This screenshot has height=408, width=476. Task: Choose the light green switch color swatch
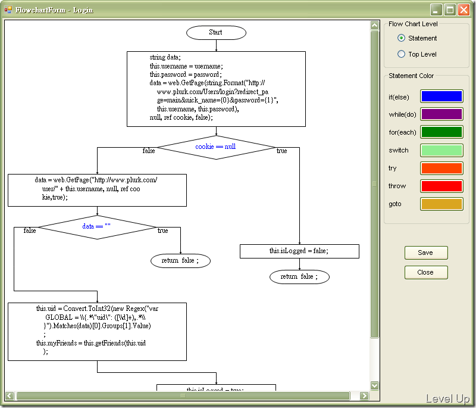tap(441, 150)
